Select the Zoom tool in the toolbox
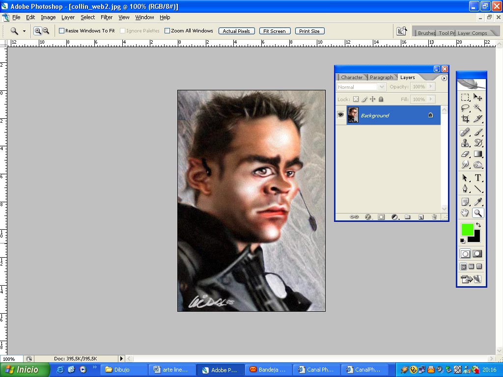 [477, 213]
